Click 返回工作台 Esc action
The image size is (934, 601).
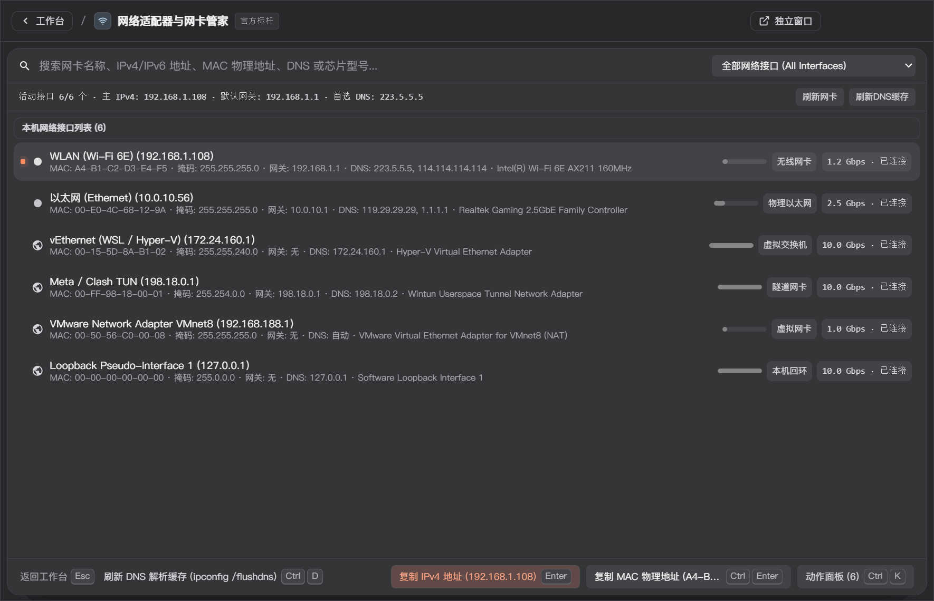coord(57,577)
